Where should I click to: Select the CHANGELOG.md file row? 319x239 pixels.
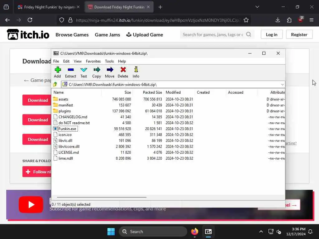[x=168, y=117]
